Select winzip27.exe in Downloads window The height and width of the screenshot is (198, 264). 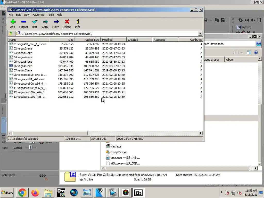click(x=116, y=152)
